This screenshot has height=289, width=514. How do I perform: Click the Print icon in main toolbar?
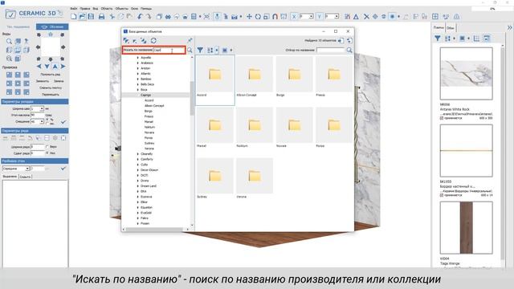coord(102,16)
